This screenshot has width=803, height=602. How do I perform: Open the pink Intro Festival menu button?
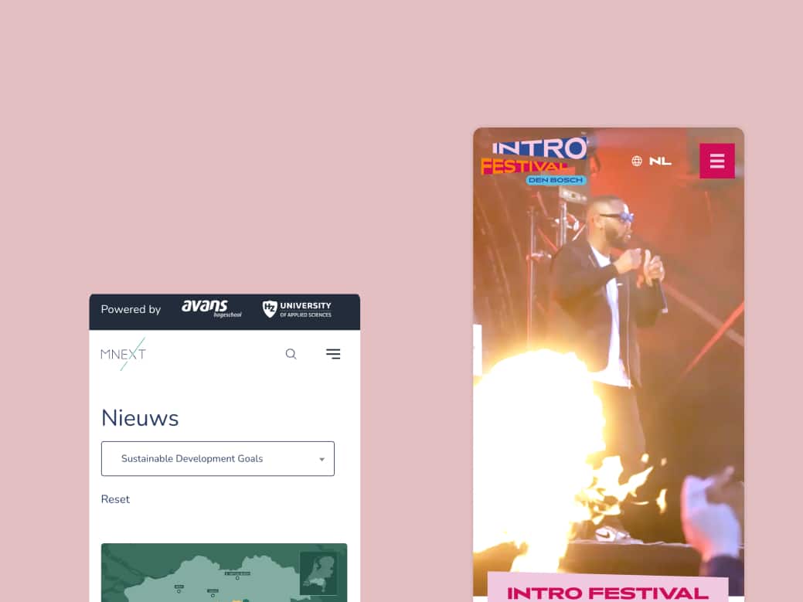click(x=717, y=161)
